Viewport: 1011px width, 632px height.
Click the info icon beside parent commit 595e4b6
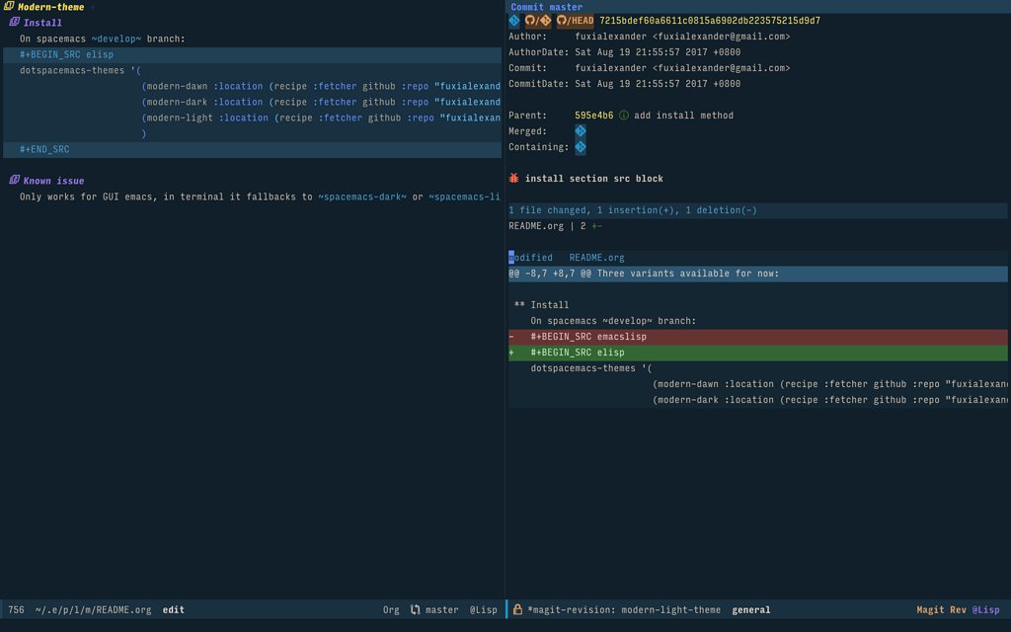(623, 116)
